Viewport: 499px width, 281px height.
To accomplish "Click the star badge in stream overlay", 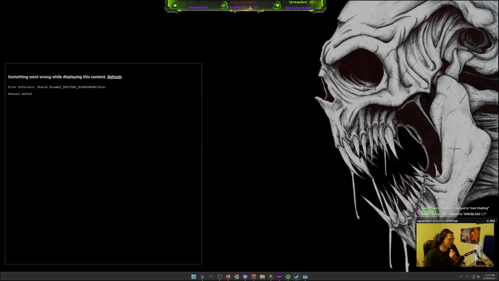I will tap(175, 5).
